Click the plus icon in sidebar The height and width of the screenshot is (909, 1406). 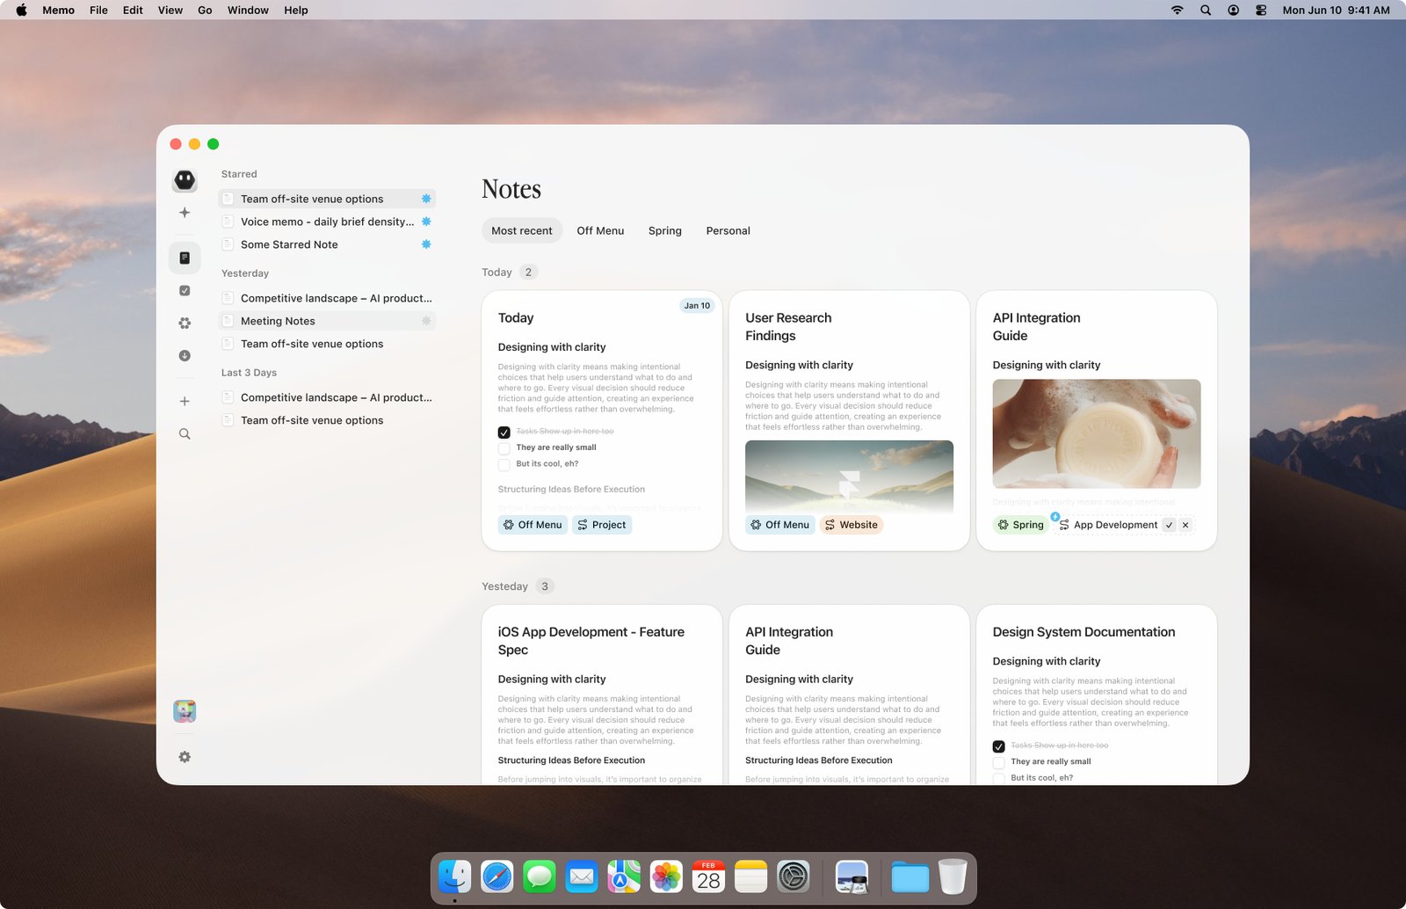point(185,401)
